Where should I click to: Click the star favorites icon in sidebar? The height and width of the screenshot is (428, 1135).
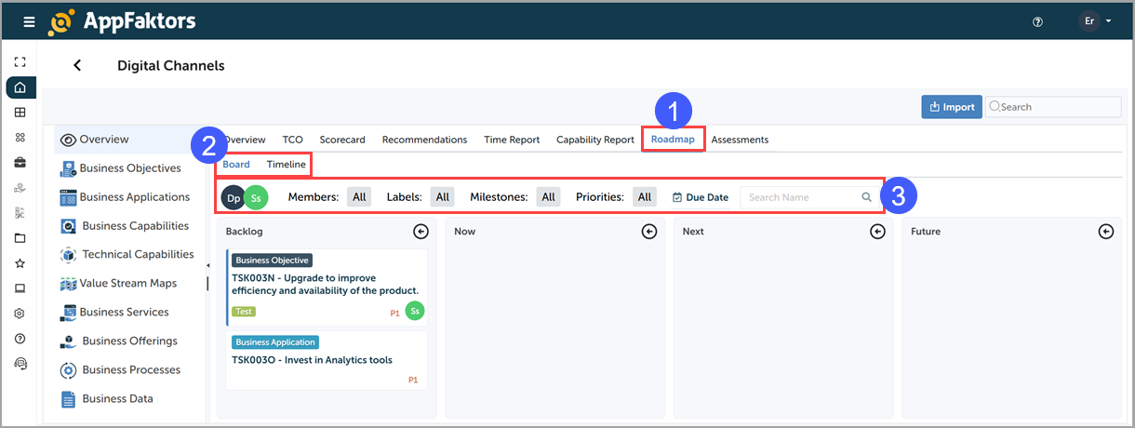[x=20, y=263]
